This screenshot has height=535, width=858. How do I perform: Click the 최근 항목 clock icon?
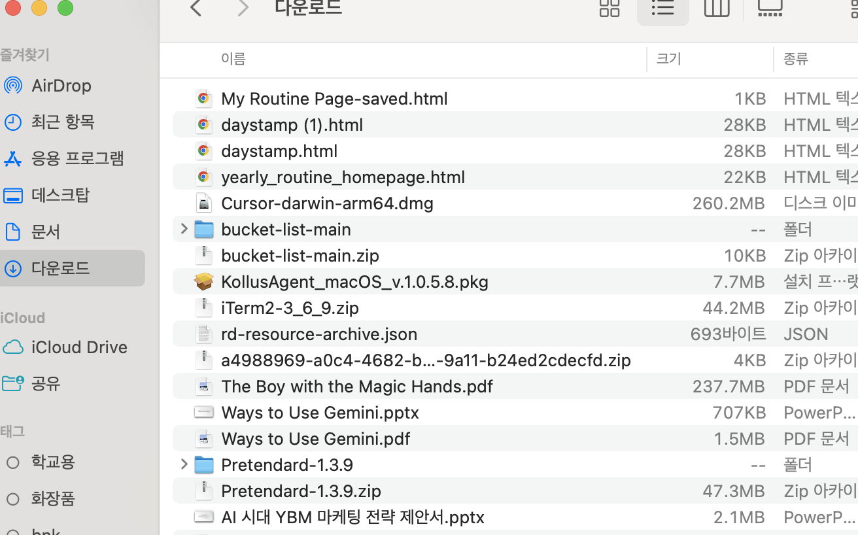pyautogui.click(x=13, y=122)
